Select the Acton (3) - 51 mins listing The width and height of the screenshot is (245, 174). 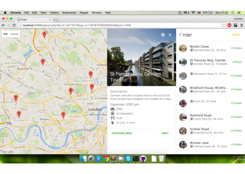pos(210,103)
